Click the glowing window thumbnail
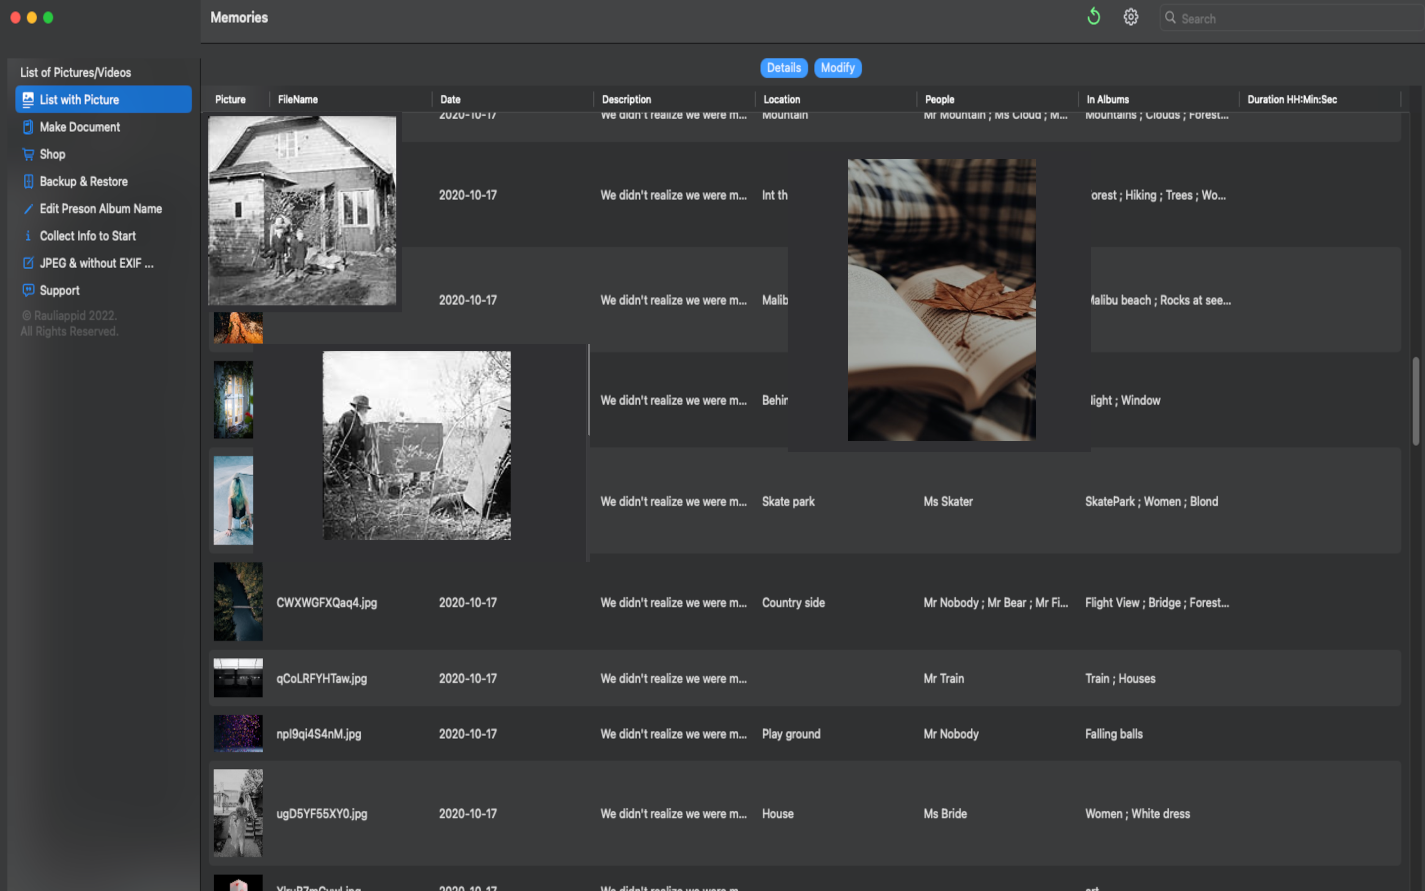1425x891 pixels. pos(233,399)
